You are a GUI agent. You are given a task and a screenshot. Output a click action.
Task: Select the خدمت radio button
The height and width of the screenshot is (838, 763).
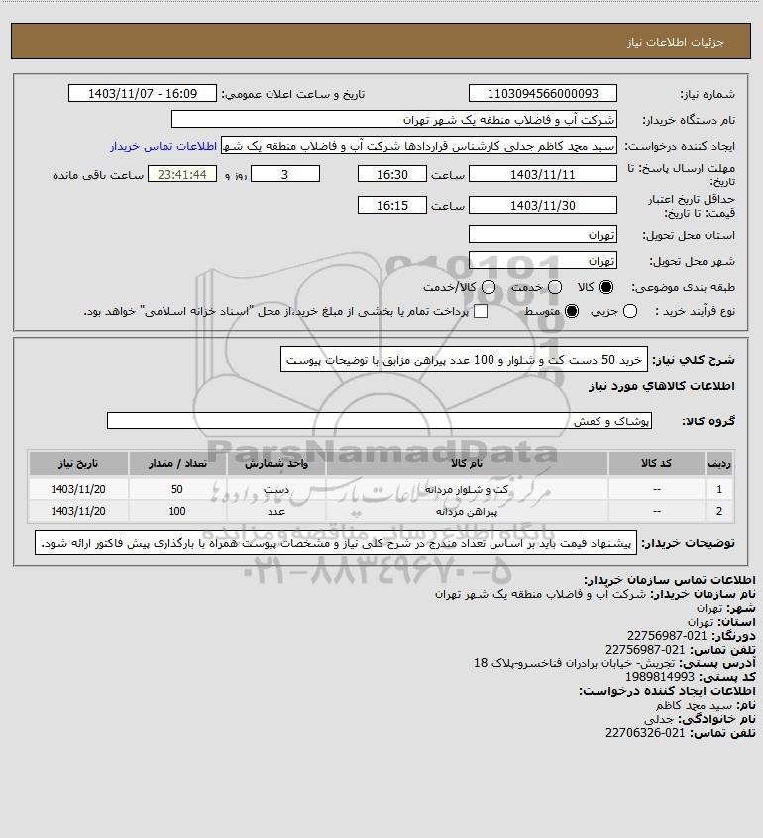pyautogui.click(x=555, y=287)
